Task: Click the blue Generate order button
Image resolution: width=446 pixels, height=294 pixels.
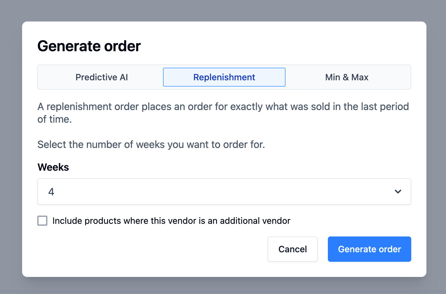Action: [x=369, y=249]
